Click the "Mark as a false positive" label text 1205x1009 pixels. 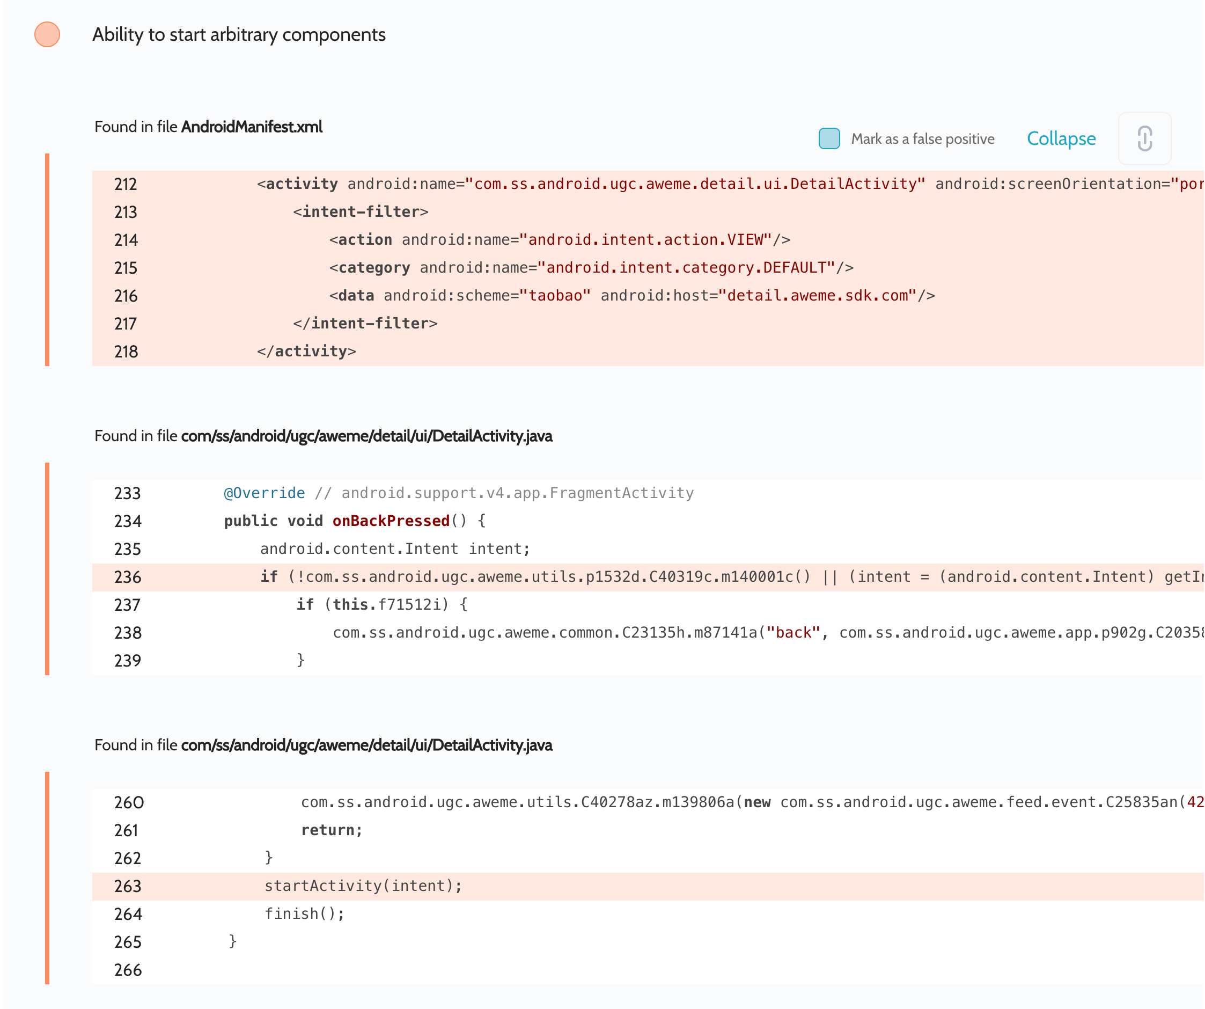coord(922,139)
